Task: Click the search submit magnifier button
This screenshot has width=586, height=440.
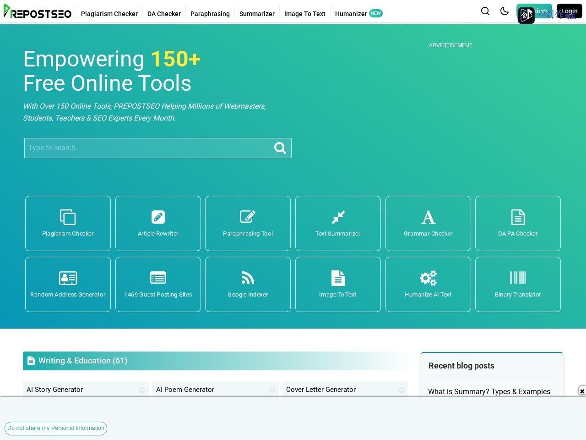Action: (x=280, y=148)
